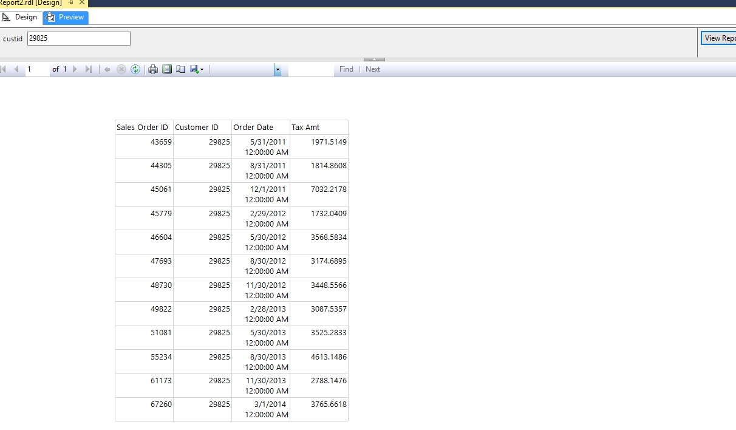Go to previous page arrow

16,69
